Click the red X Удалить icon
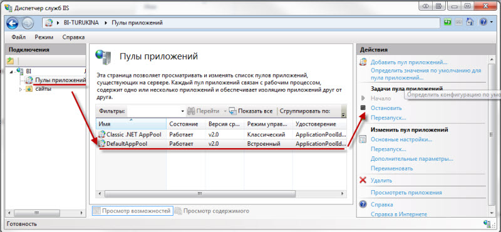Image resolution: width=501 pixels, height=232 pixels. pos(363,180)
